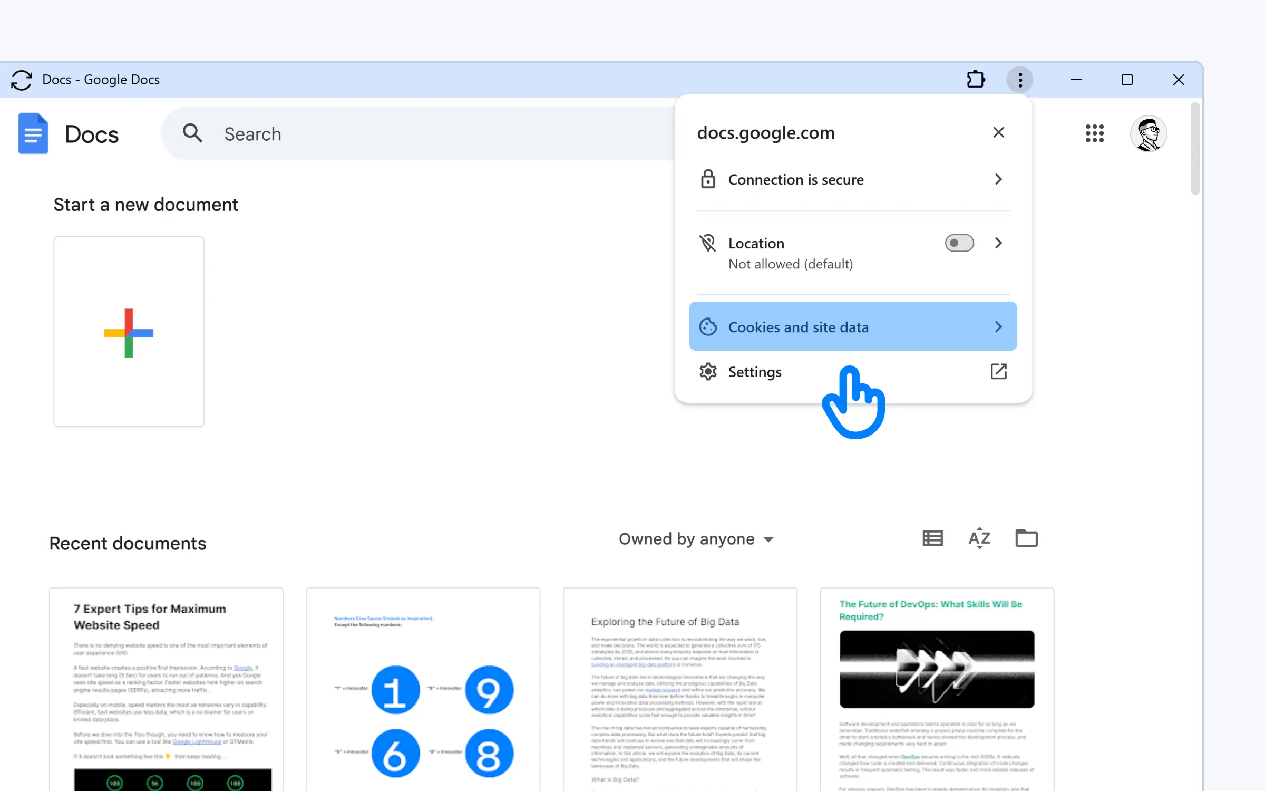Expand the Cookies and site data chevron
This screenshot has width=1265, height=791.
click(998, 327)
